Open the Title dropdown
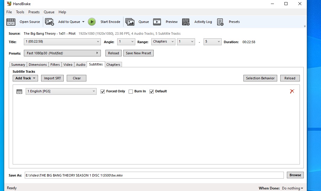321x191 pixels. (62, 42)
